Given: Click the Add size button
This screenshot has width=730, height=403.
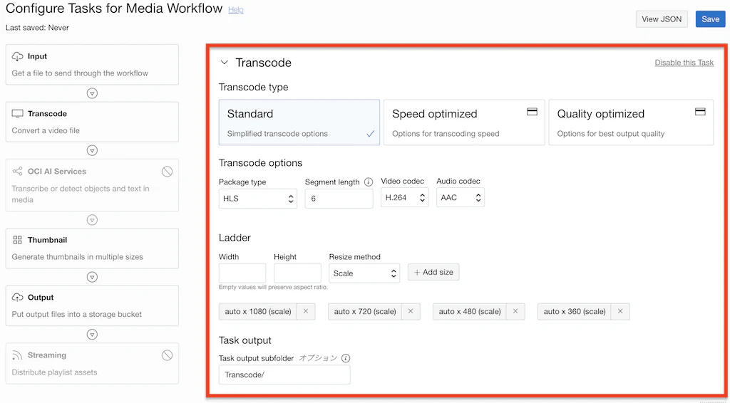Looking at the screenshot, I should (433, 273).
